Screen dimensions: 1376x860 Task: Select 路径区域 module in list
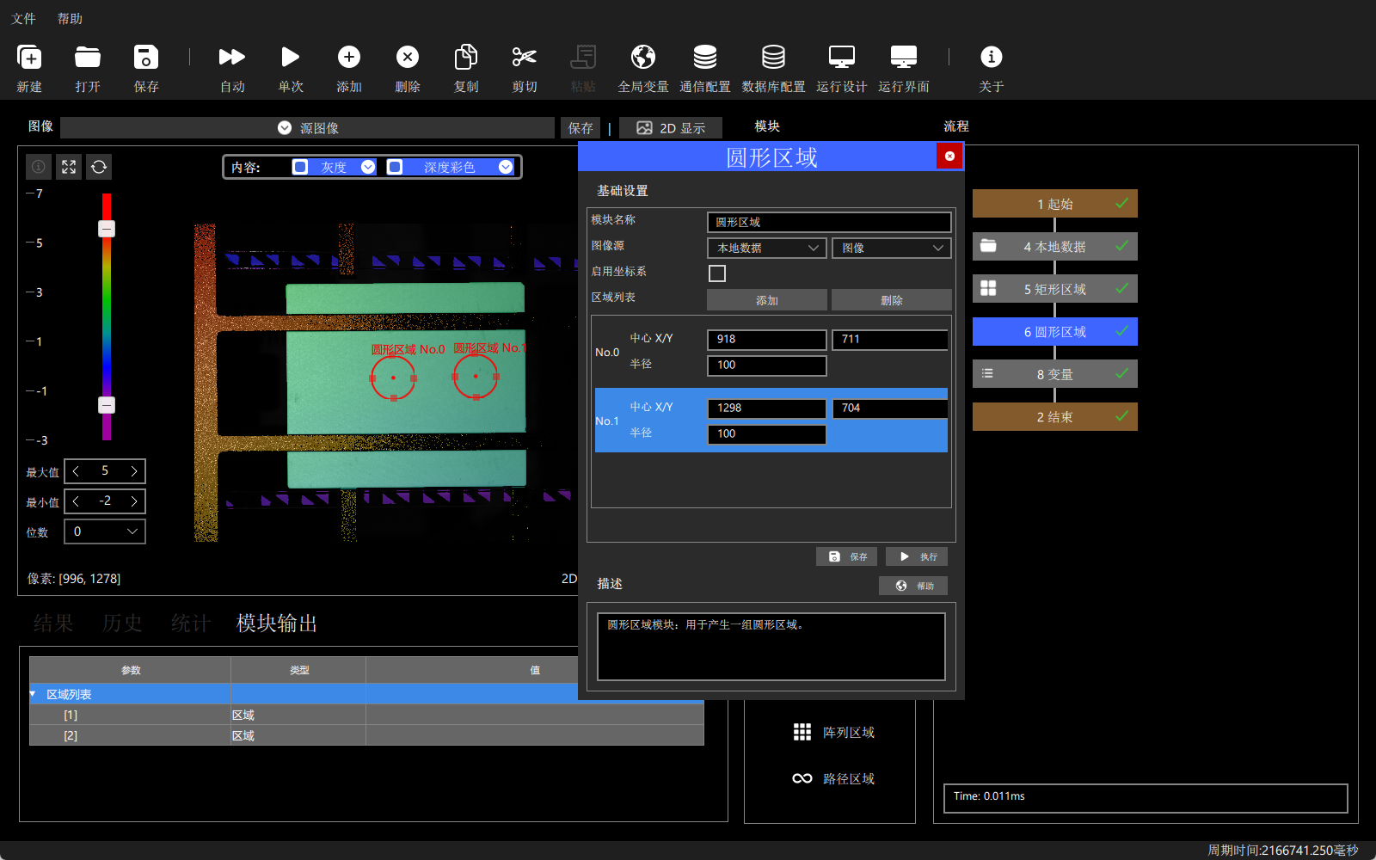pos(832,778)
